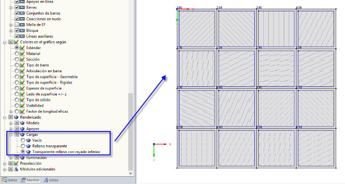
Task: Expand the Modelo rendering node
Action: [x=10, y=123]
